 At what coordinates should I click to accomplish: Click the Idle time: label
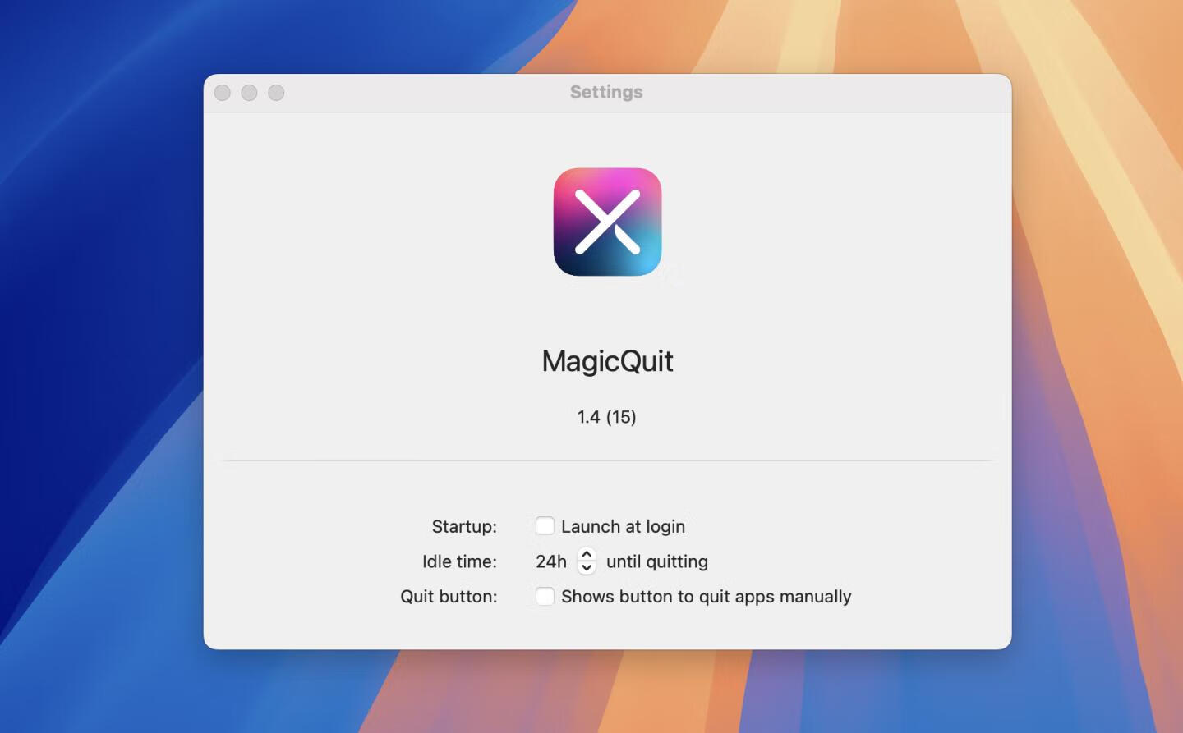coord(459,561)
